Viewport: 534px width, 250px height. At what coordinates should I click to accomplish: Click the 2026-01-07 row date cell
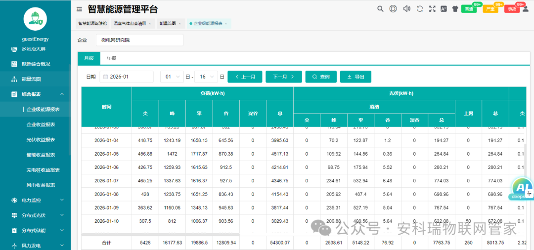pyautogui.click(x=106, y=181)
